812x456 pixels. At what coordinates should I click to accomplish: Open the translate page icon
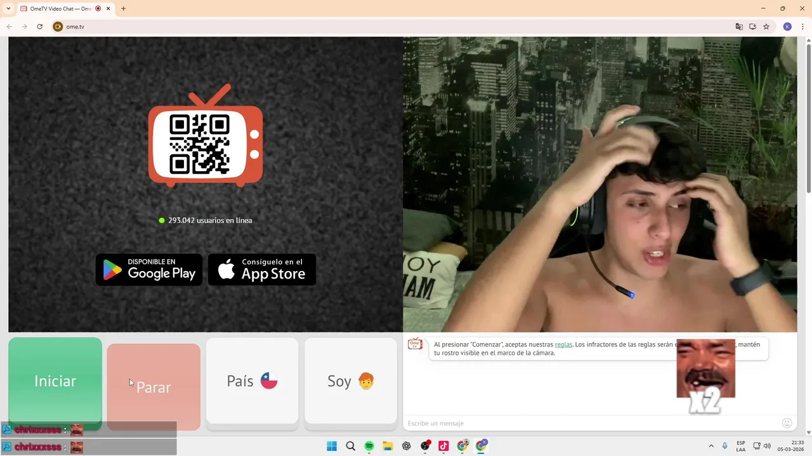tap(739, 27)
